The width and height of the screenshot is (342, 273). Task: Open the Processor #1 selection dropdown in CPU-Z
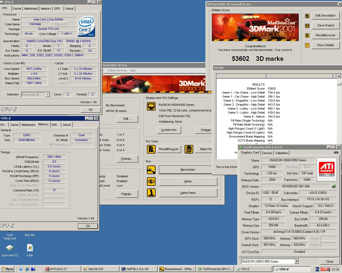(x=48, y=94)
